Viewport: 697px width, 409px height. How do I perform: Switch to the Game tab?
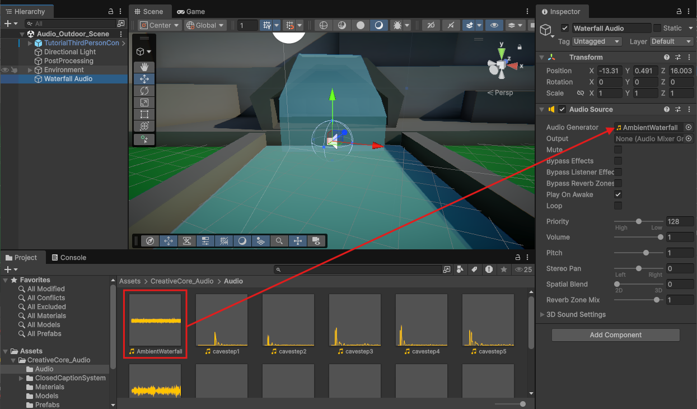pos(190,11)
